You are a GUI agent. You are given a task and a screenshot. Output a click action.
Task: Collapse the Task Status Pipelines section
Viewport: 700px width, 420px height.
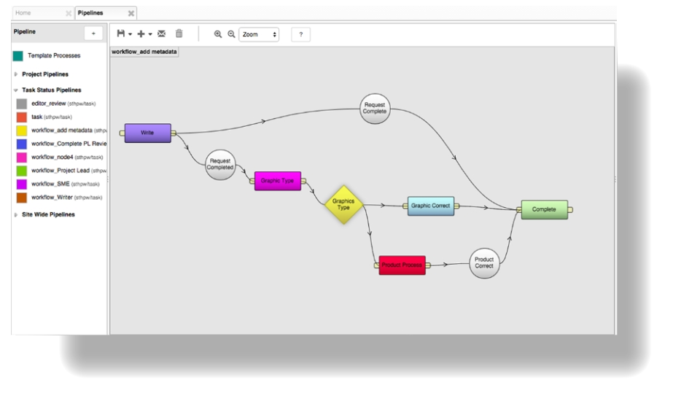(16, 90)
